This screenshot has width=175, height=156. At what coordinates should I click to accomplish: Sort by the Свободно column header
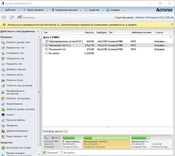[101, 33]
